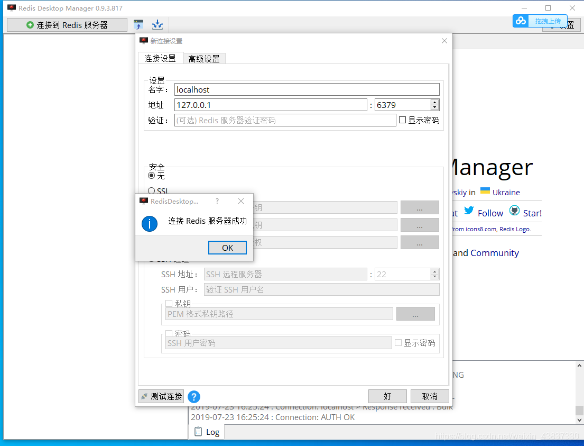This screenshot has width=584, height=446.
Task: Close the 新连接设置 dialog
Action: [x=444, y=41]
